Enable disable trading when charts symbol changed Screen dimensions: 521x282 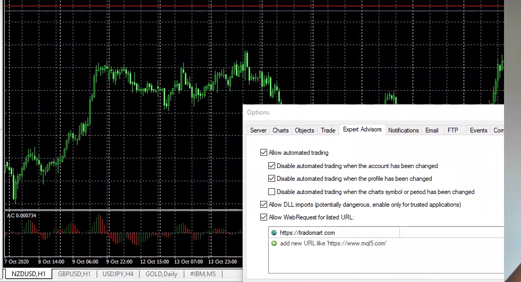272,192
